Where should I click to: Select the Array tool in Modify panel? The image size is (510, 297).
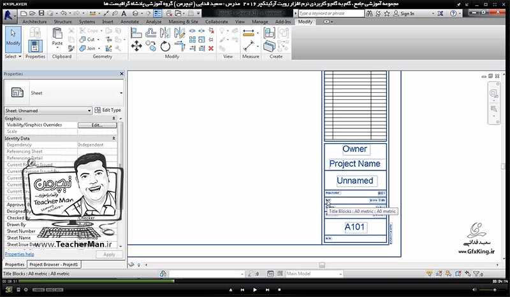click(x=193, y=39)
